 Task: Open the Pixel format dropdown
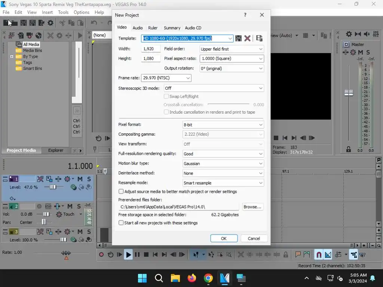click(223, 125)
